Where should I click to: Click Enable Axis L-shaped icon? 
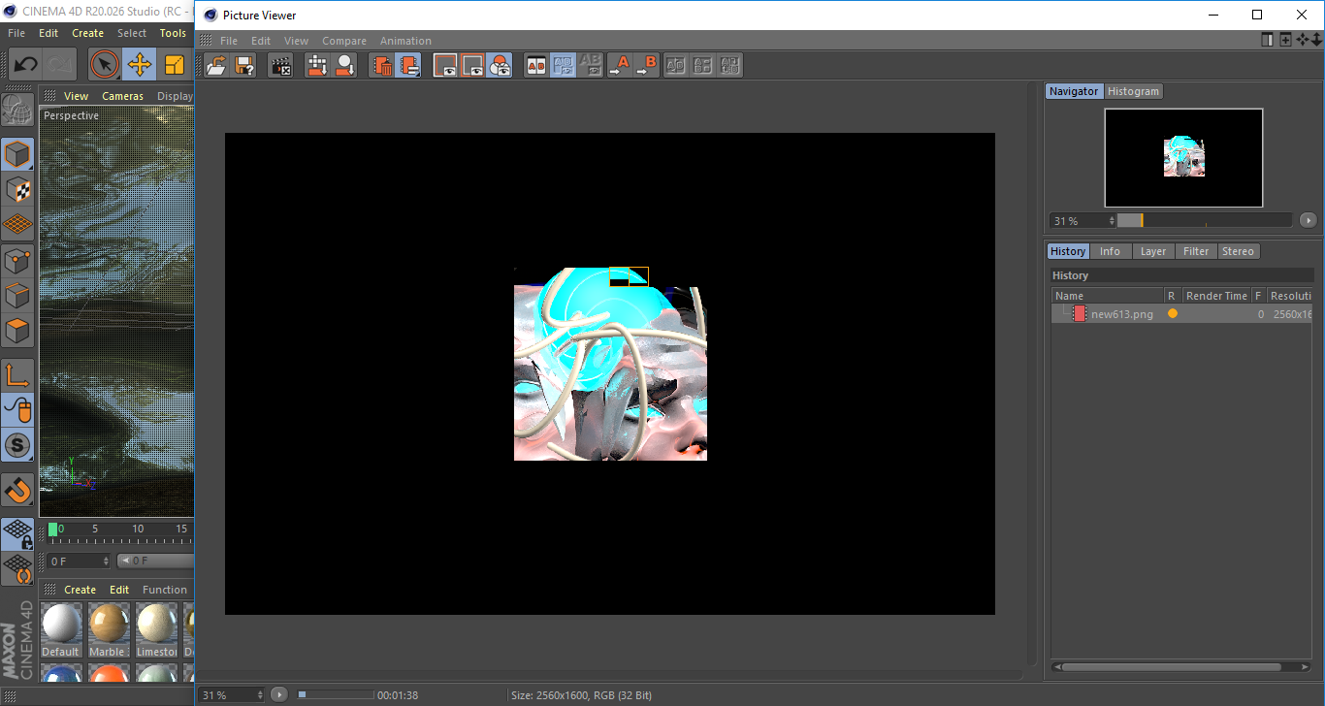tap(17, 375)
